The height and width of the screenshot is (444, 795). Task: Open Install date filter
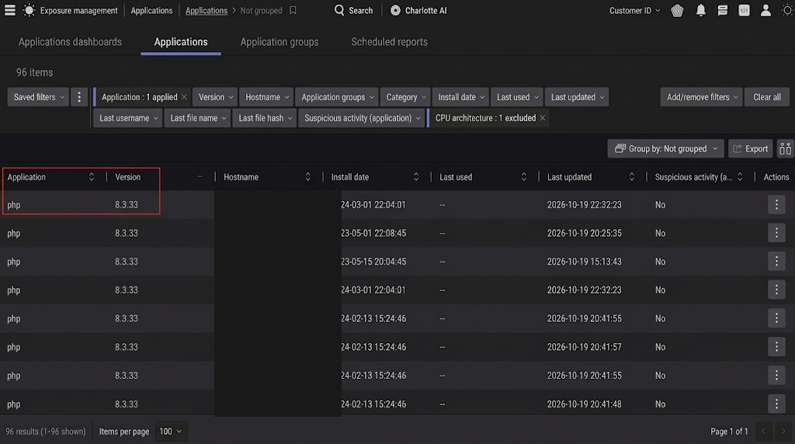(461, 97)
